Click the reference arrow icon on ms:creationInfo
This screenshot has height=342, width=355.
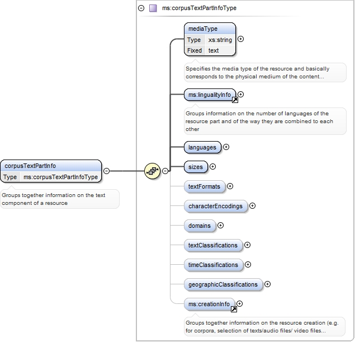pos(234,309)
